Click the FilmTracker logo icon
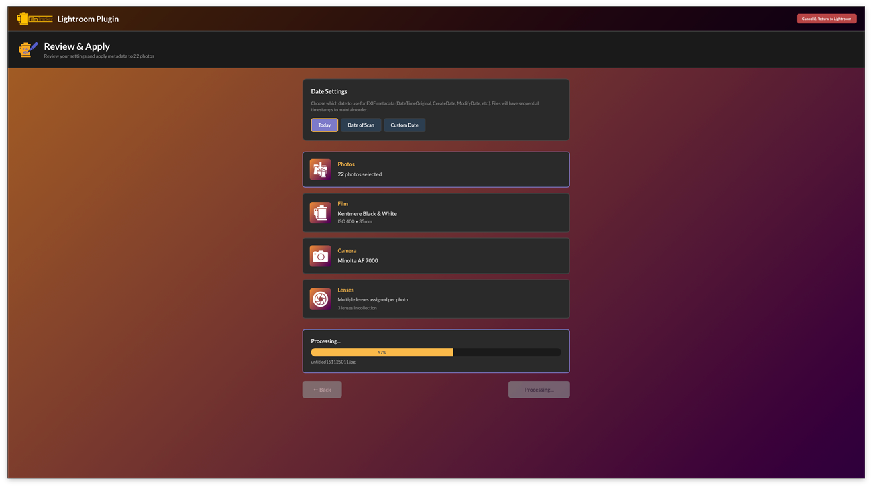 point(34,19)
